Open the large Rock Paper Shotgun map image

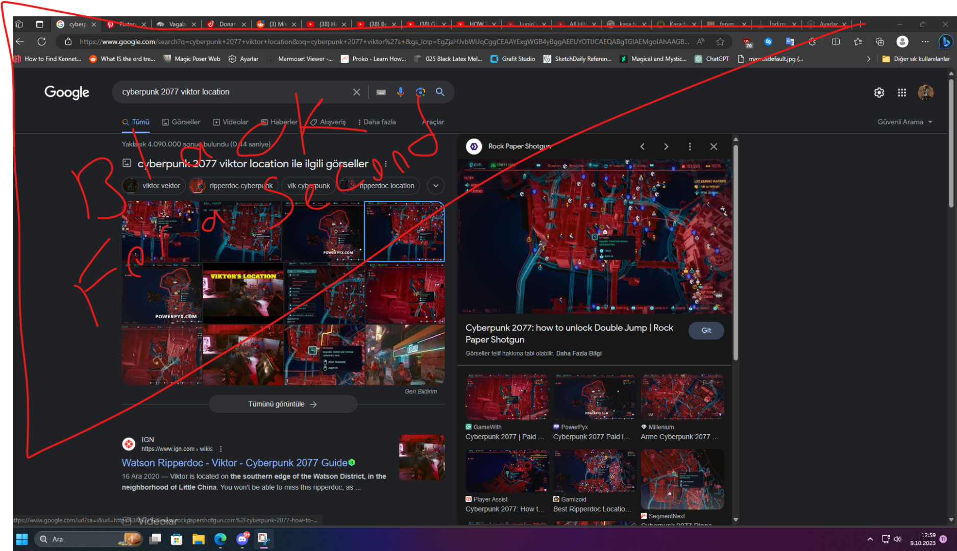click(x=595, y=236)
